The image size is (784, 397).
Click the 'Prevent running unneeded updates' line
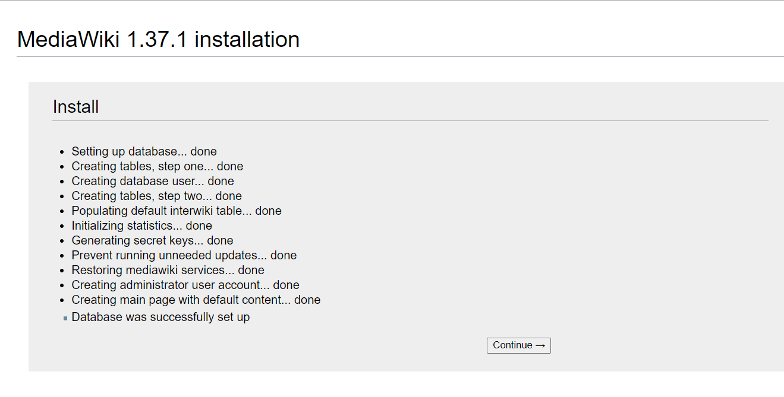(184, 255)
